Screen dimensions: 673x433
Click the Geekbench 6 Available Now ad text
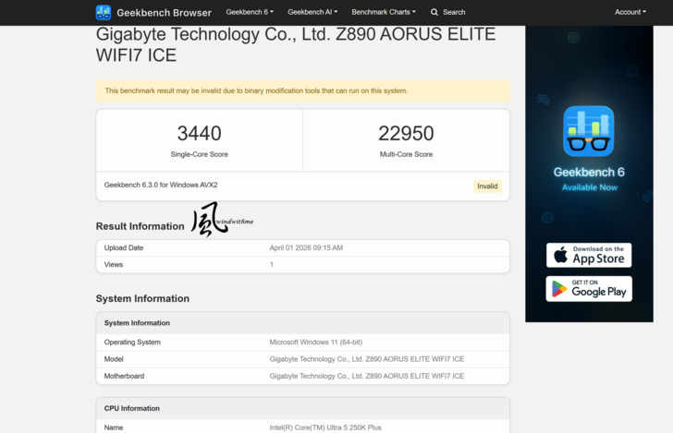589,179
